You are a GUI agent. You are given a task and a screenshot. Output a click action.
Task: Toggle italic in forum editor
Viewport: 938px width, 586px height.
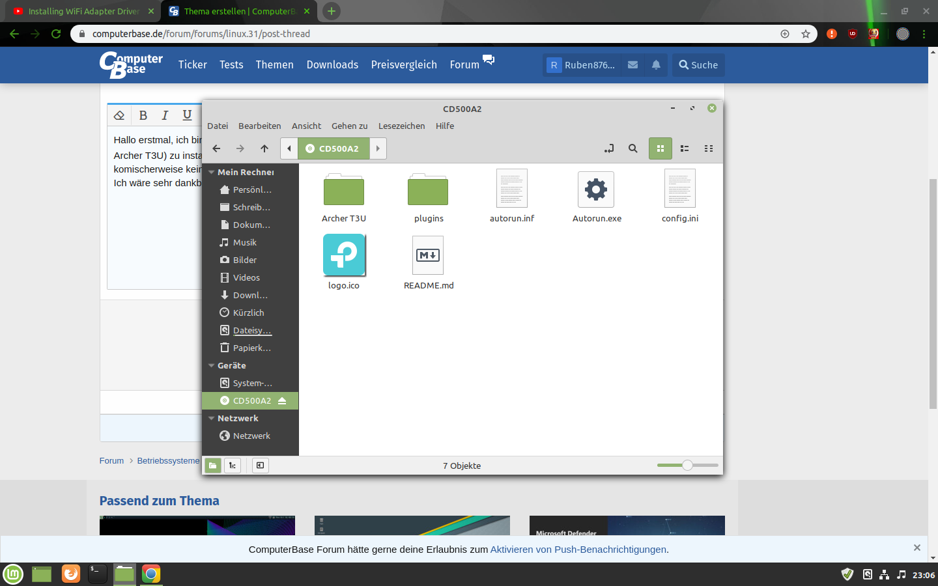click(165, 115)
